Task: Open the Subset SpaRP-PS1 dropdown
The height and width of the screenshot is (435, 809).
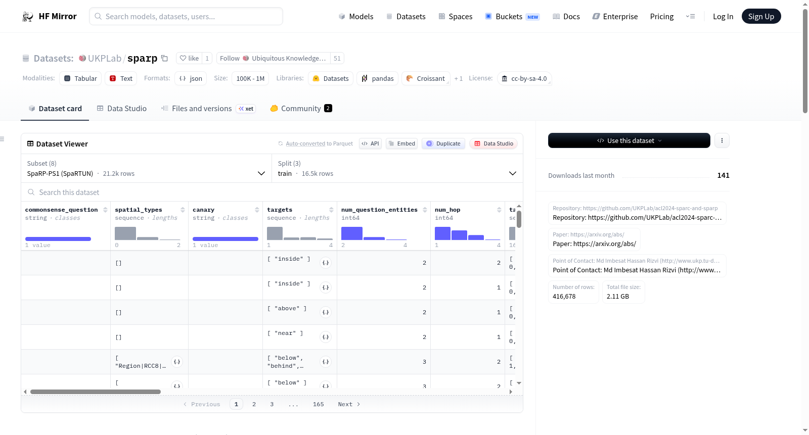Action: [147, 168]
